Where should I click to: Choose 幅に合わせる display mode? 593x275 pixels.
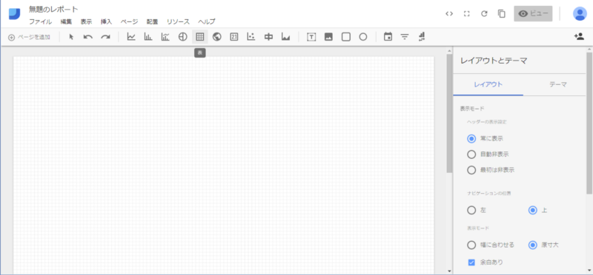pos(471,245)
